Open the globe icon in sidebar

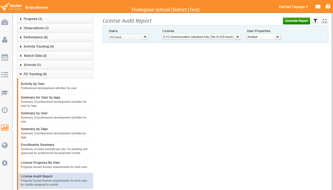pyautogui.click(x=5, y=145)
